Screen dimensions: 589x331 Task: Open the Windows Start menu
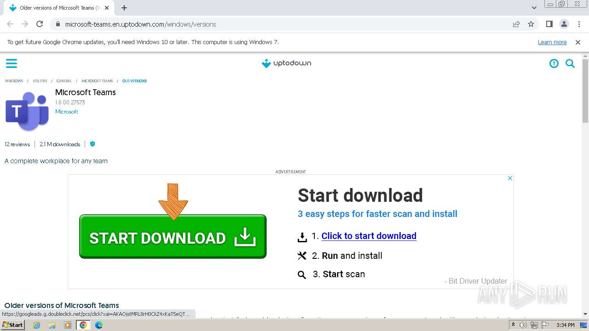(x=13, y=325)
